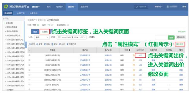Select the 投放管理 sub tab
Image resolution: width=192 pixels, height=97 pixels.
[8, 13]
